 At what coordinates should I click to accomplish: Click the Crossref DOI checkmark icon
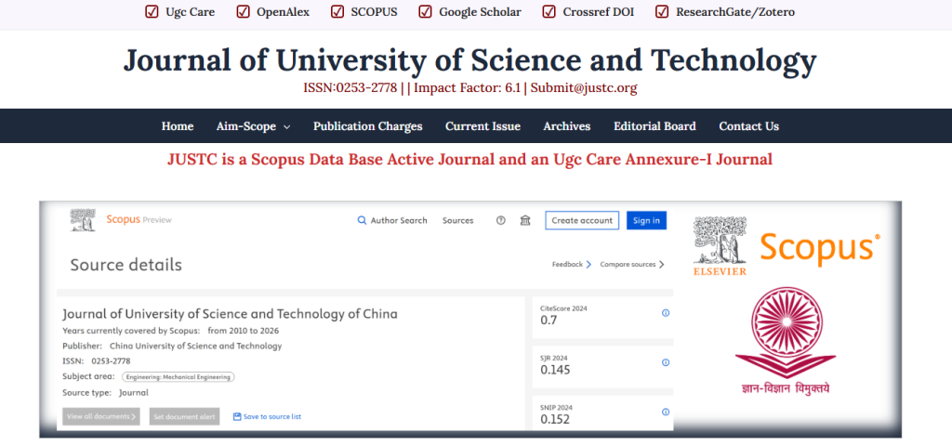point(549,11)
